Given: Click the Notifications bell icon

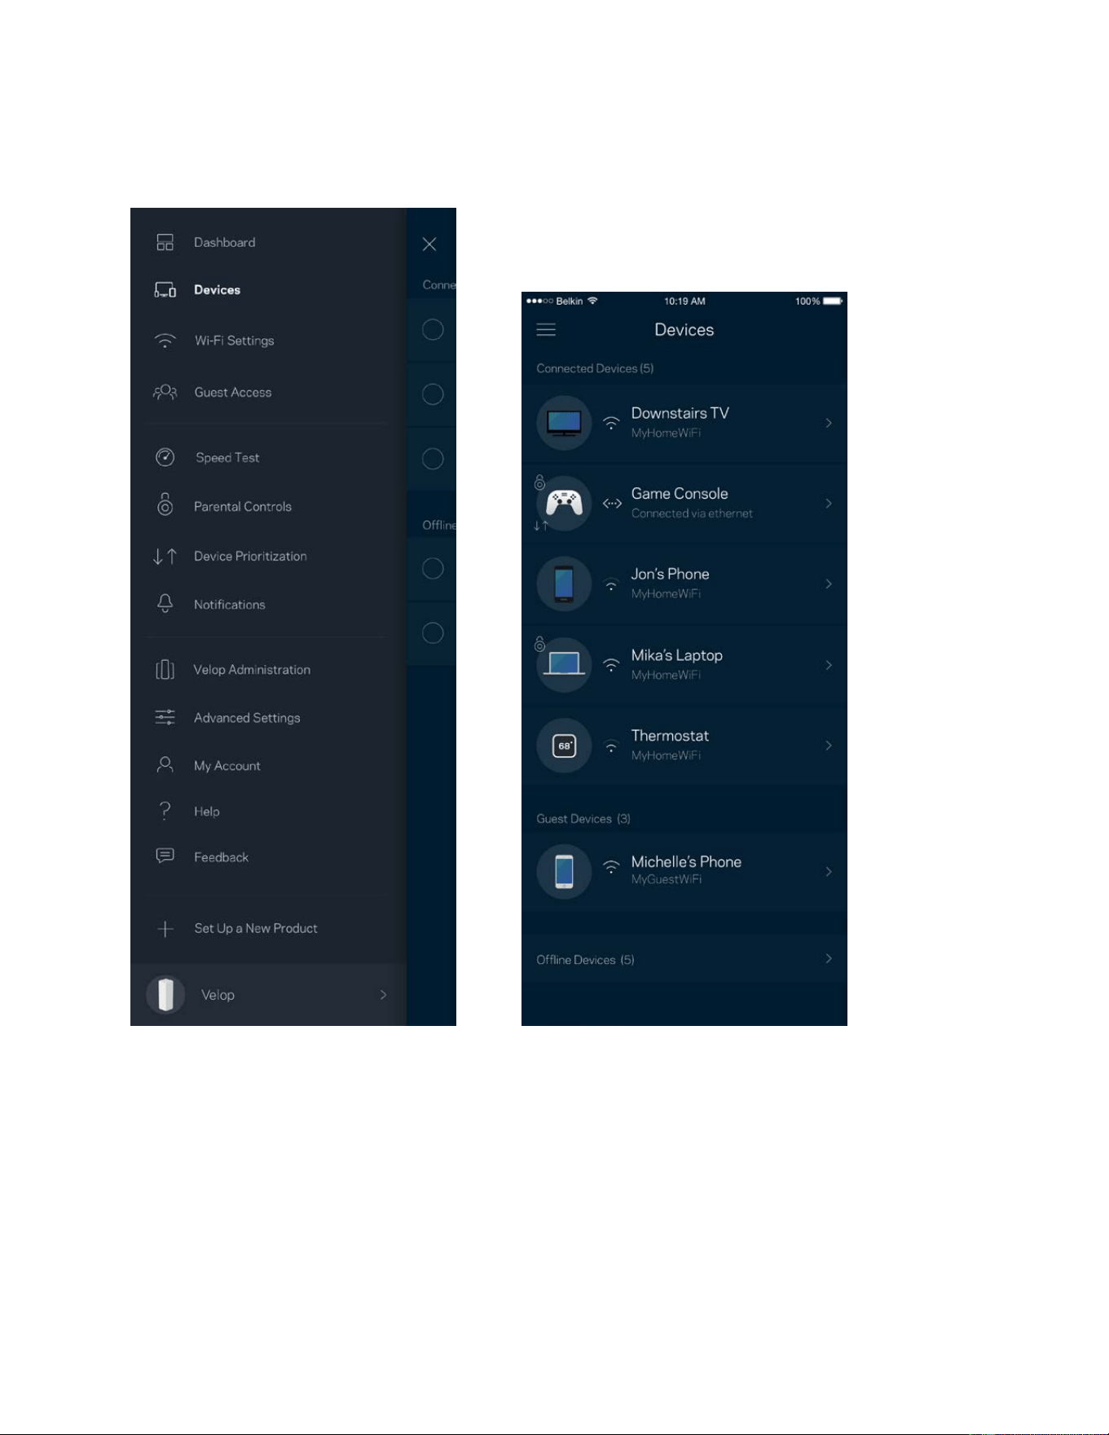Looking at the screenshot, I should (165, 603).
